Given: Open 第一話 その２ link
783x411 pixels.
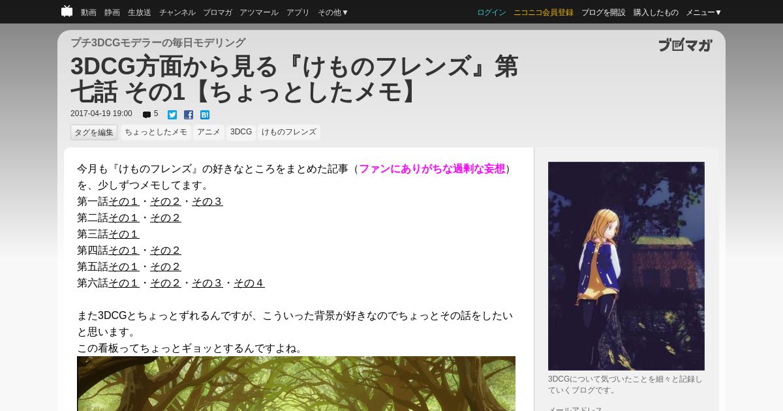Looking at the screenshot, I should tap(166, 202).
